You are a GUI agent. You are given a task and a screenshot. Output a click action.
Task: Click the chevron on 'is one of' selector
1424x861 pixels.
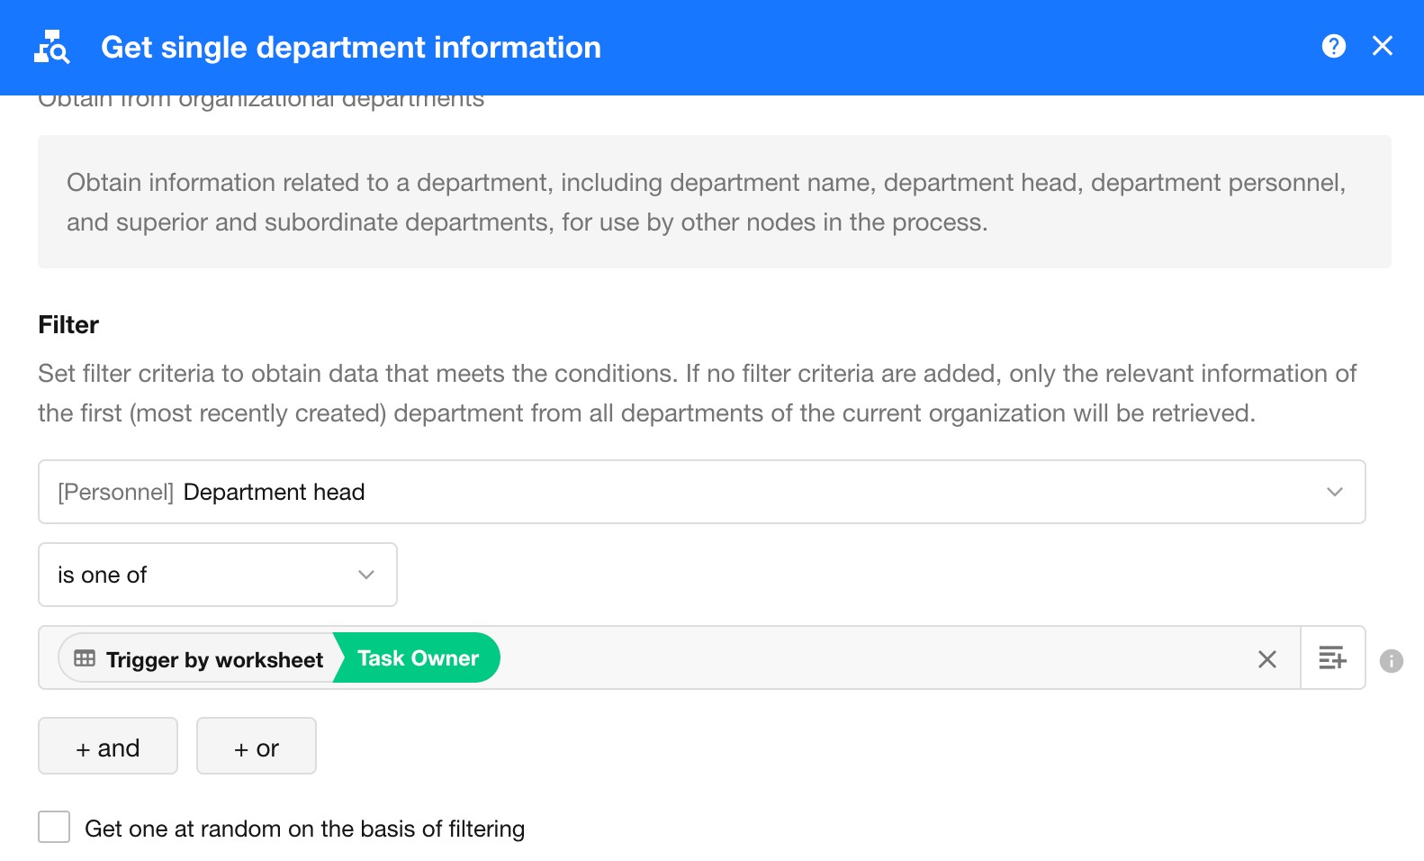click(365, 575)
